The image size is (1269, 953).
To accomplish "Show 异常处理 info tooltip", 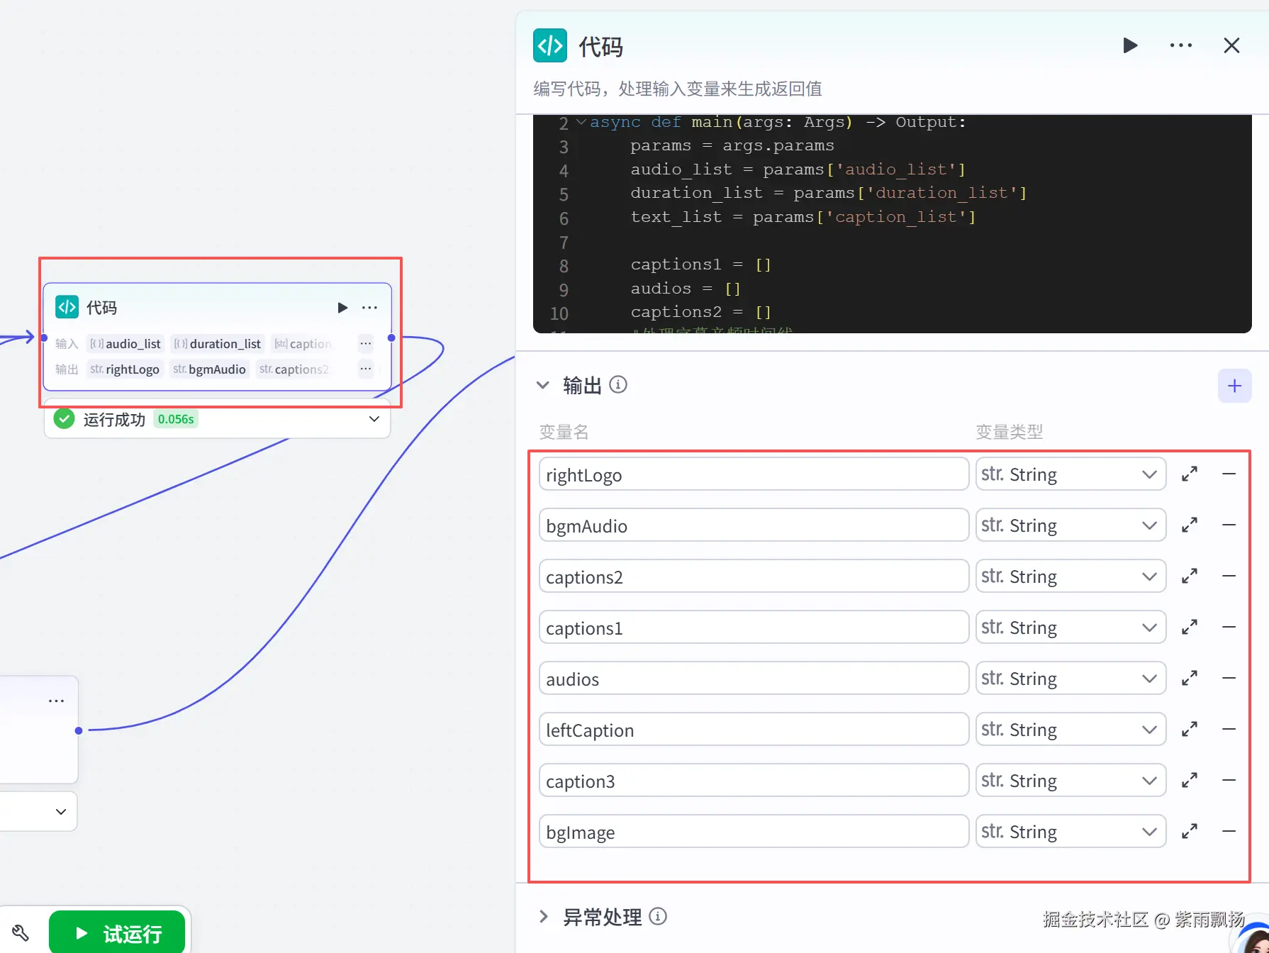I will [x=658, y=916].
